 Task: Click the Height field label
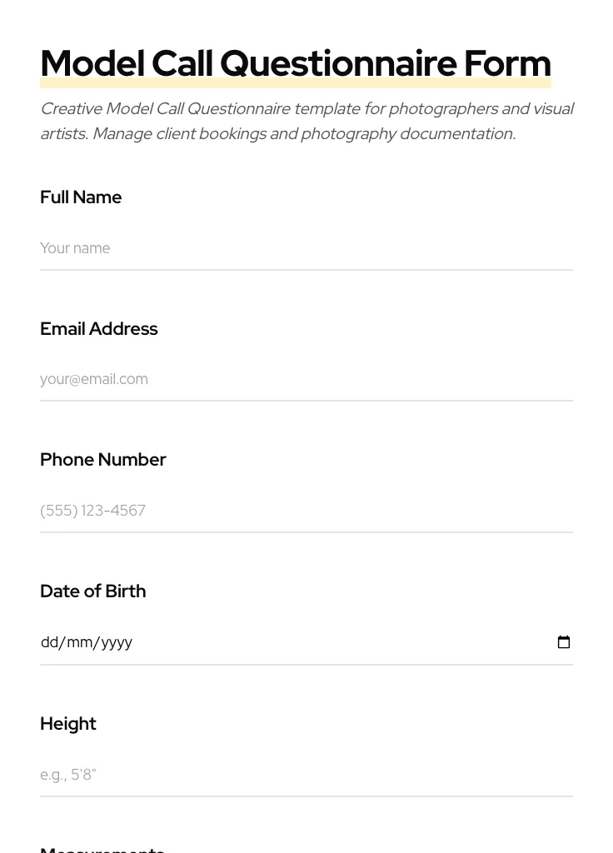(67, 724)
